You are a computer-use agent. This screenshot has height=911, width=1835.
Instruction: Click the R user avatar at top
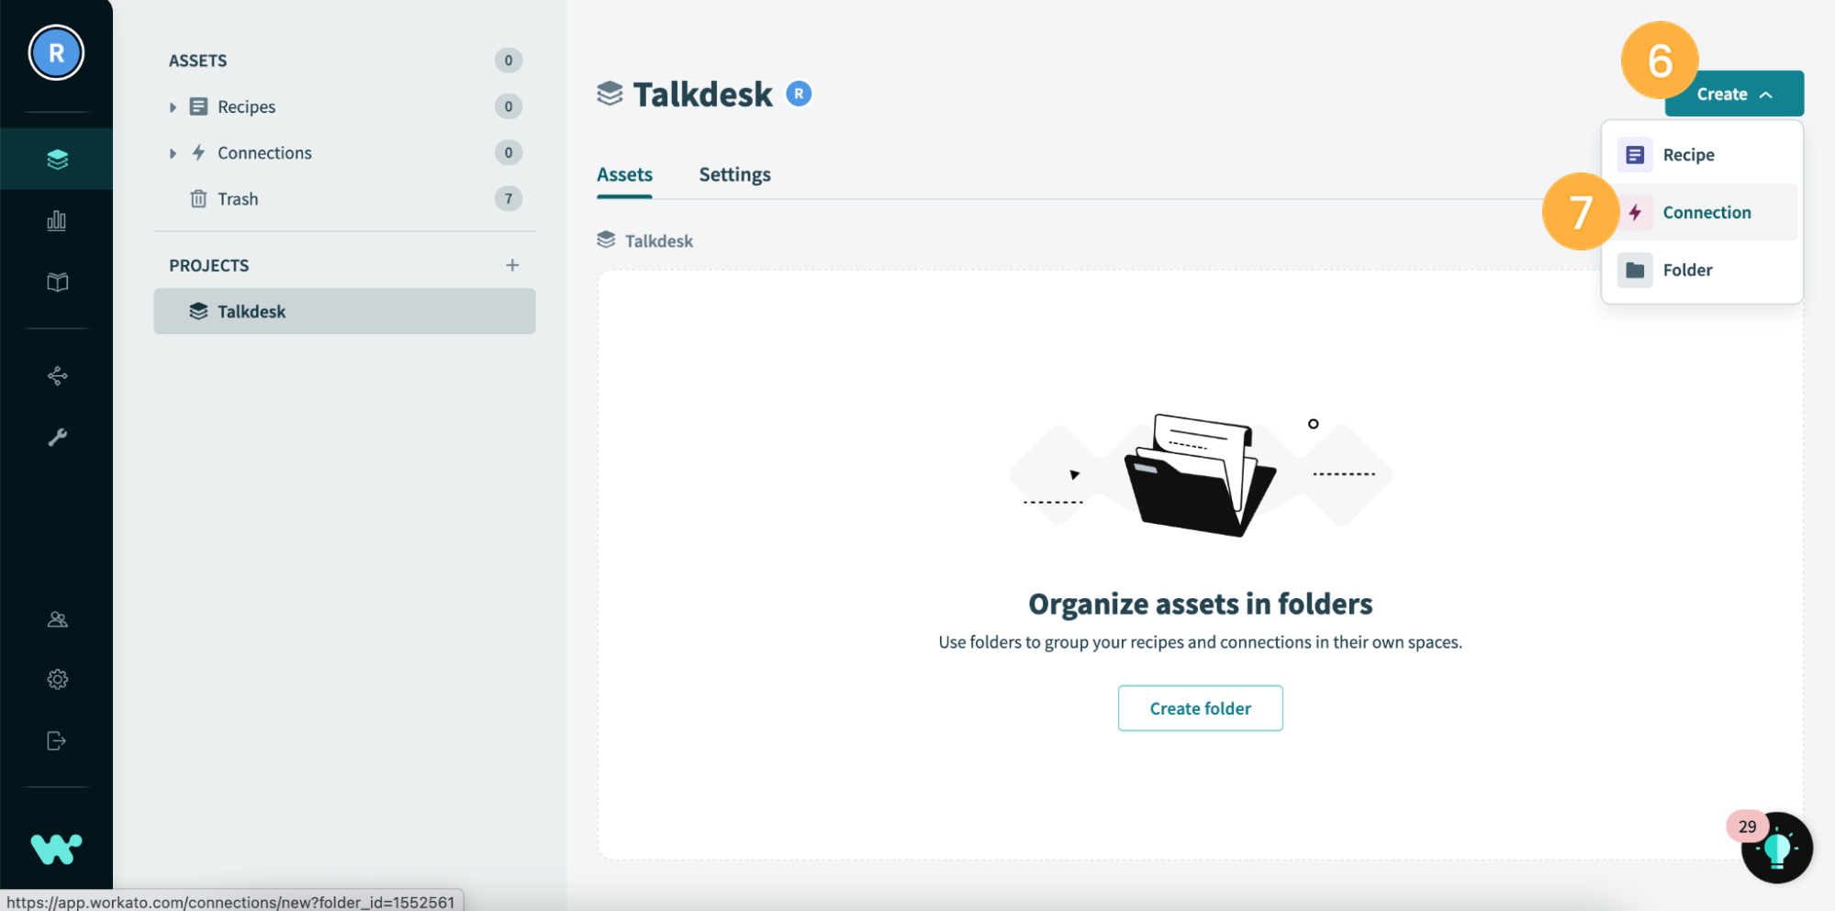pyautogui.click(x=56, y=53)
